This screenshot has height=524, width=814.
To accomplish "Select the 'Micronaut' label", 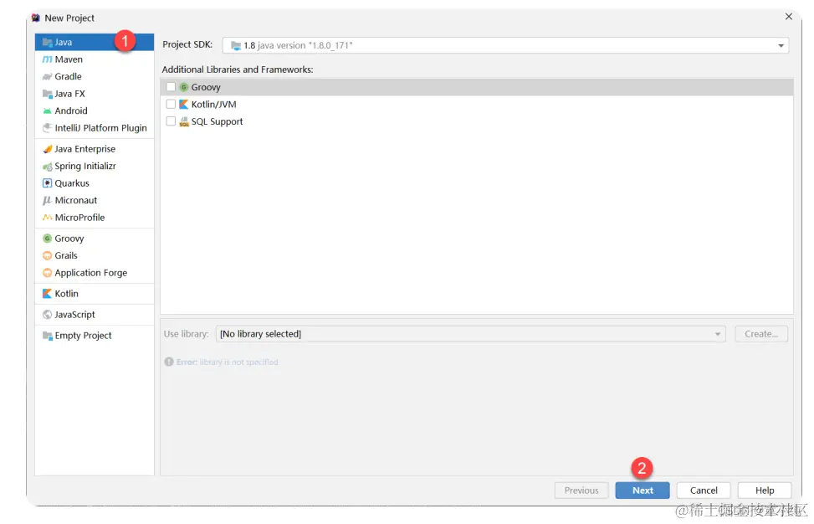I will [76, 200].
